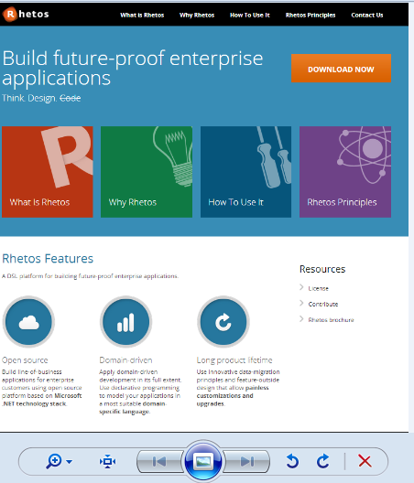Delete the image with red X
414x483 pixels.
coord(365,461)
